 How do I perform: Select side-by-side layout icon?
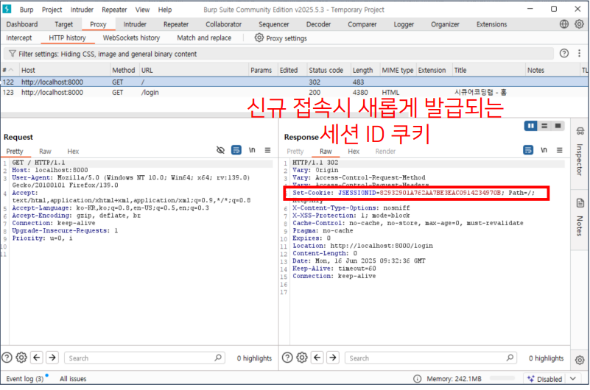(x=530, y=126)
